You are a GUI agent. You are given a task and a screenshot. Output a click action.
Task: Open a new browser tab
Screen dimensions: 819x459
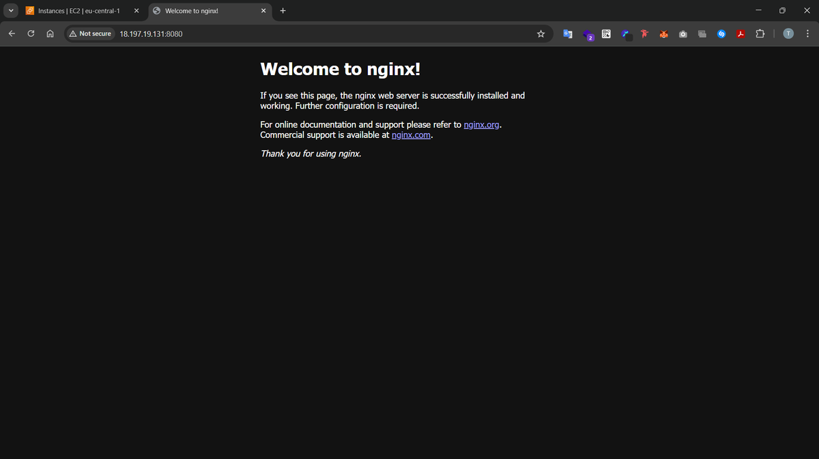[283, 10]
